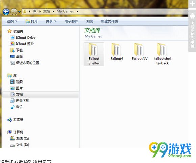Select 家庭组 in navigation pane
The height and width of the screenshot is (163, 196).
pos(18,120)
